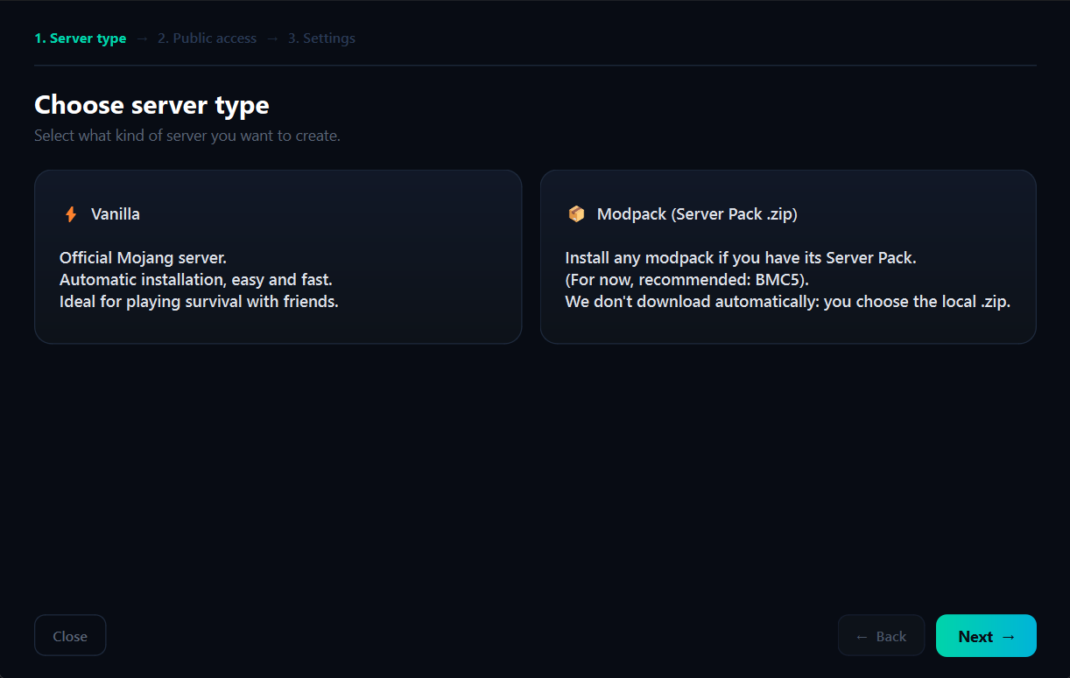The image size is (1070, 678).
Task: Close the server creation wizard
Action: point(70,636)
